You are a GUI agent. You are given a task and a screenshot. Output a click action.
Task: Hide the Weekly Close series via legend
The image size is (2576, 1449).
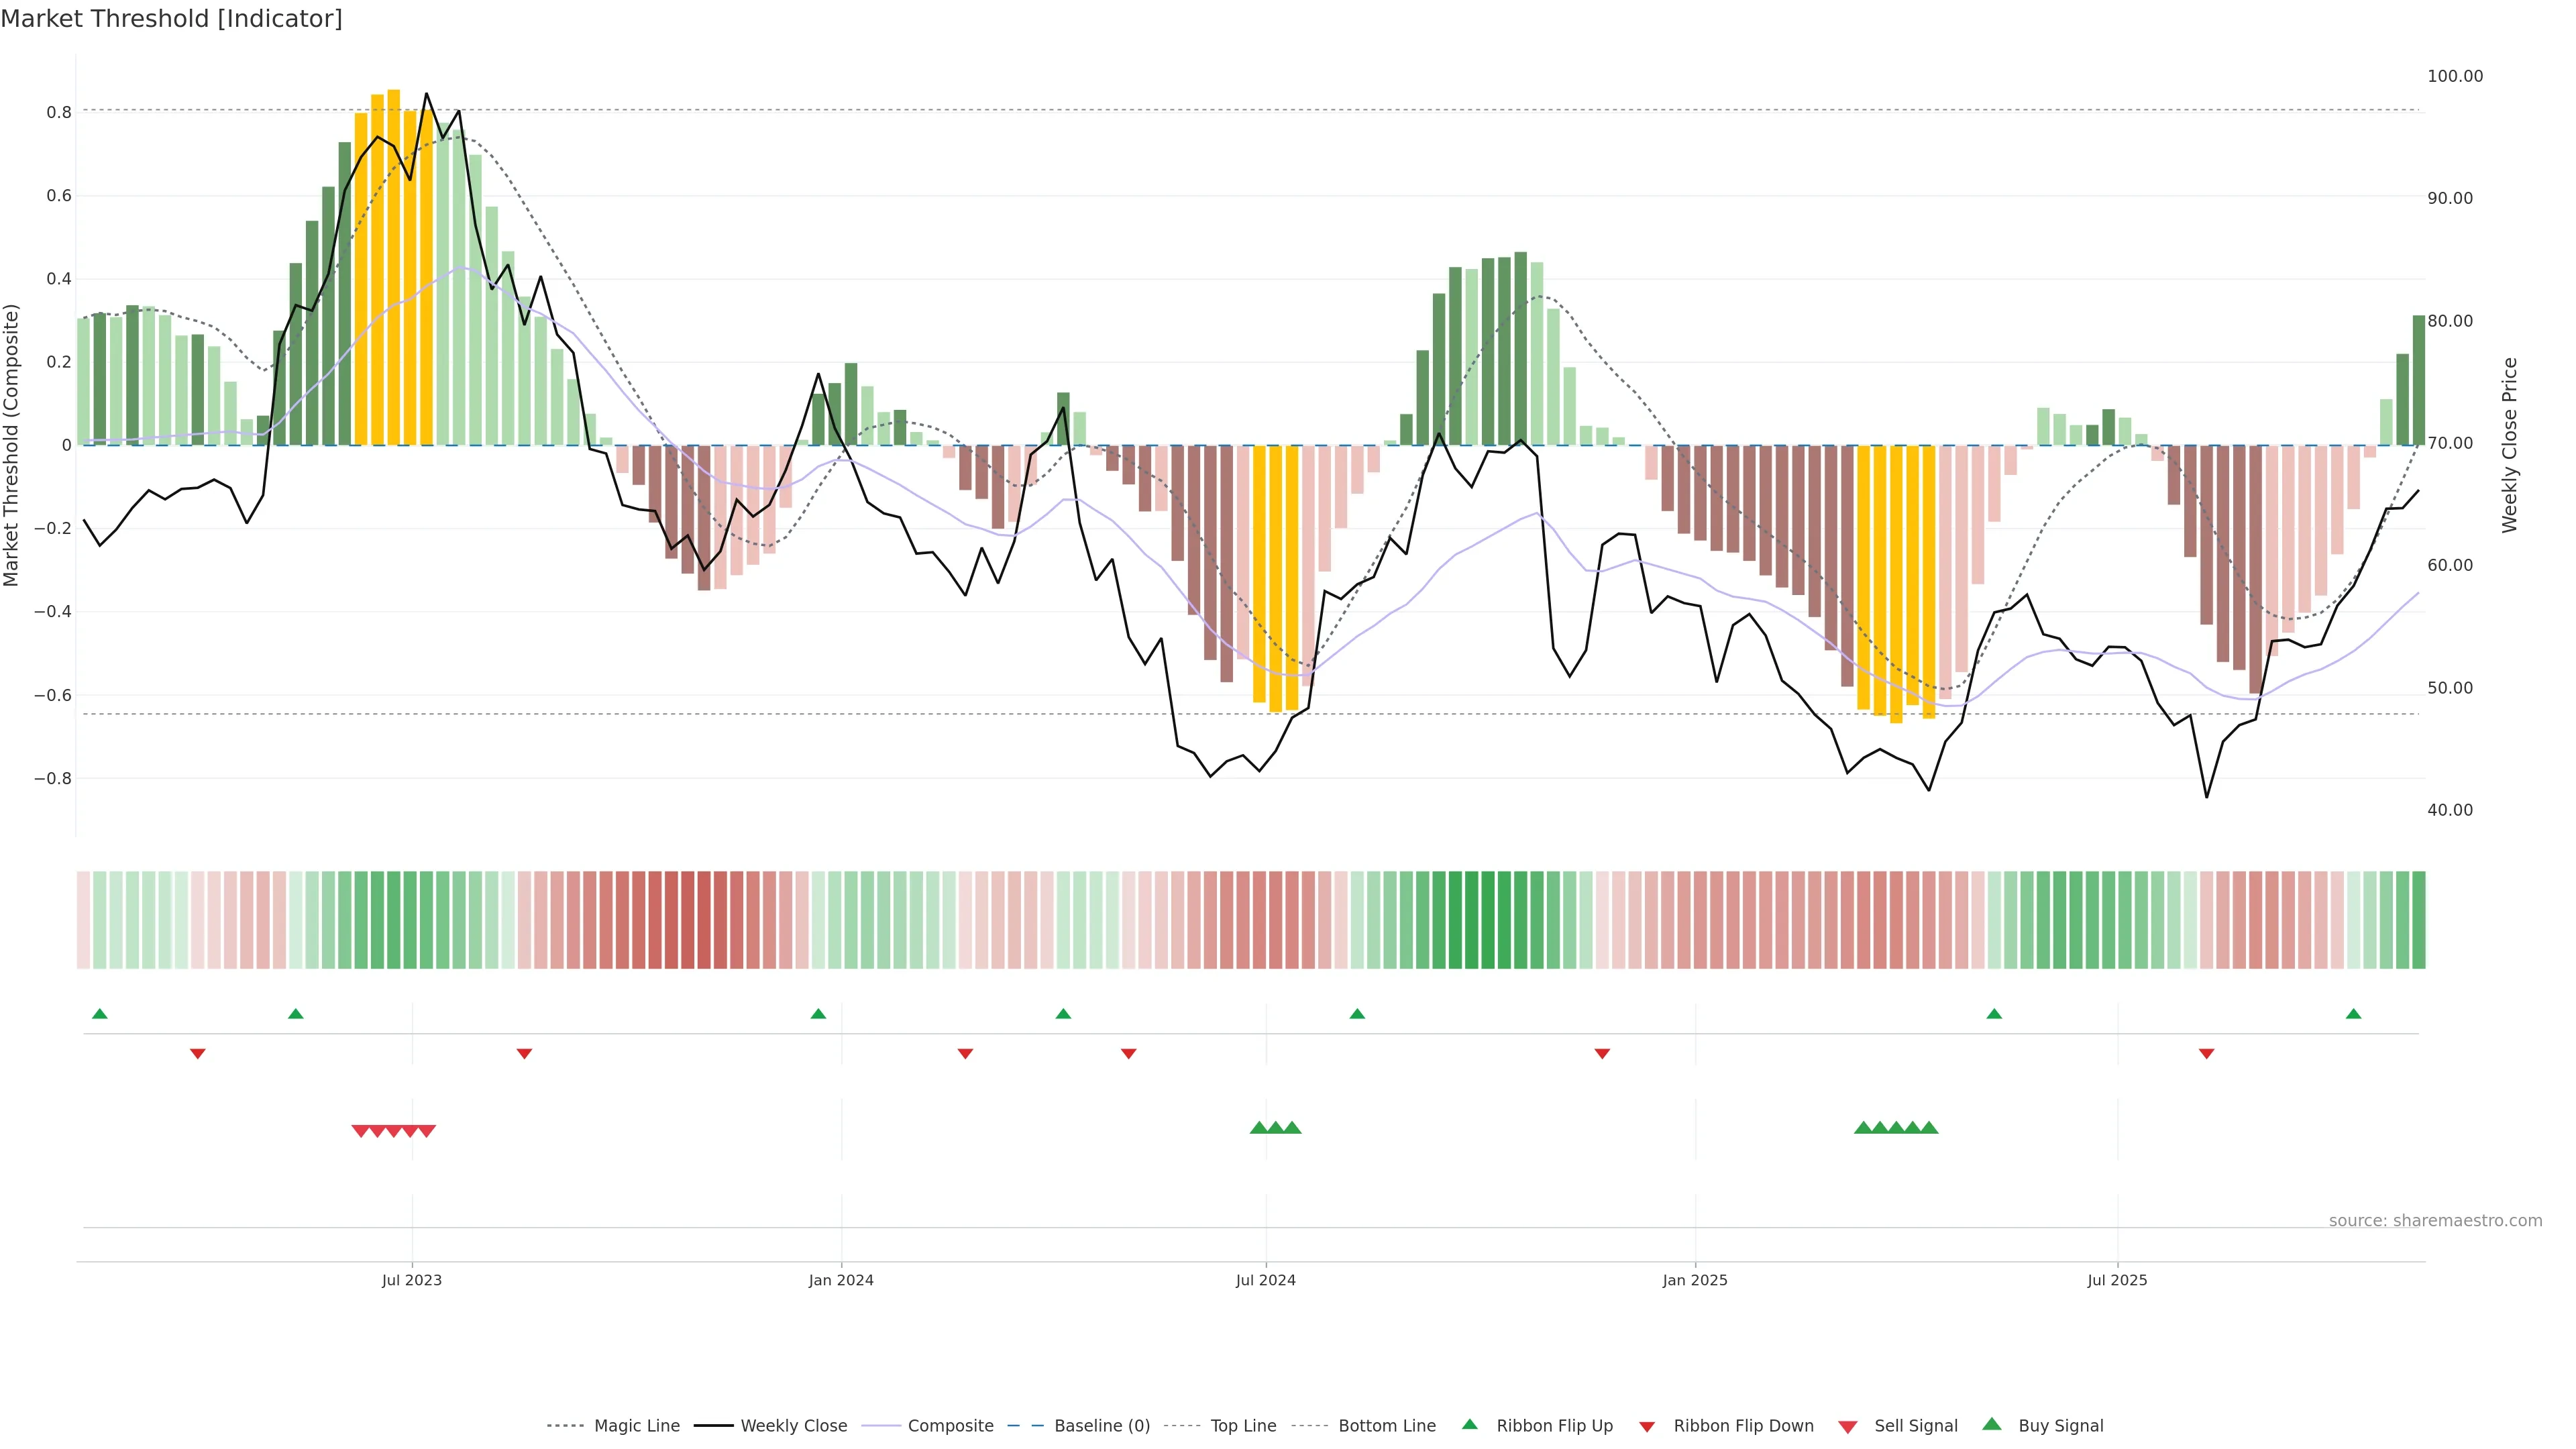point(793,1426)
